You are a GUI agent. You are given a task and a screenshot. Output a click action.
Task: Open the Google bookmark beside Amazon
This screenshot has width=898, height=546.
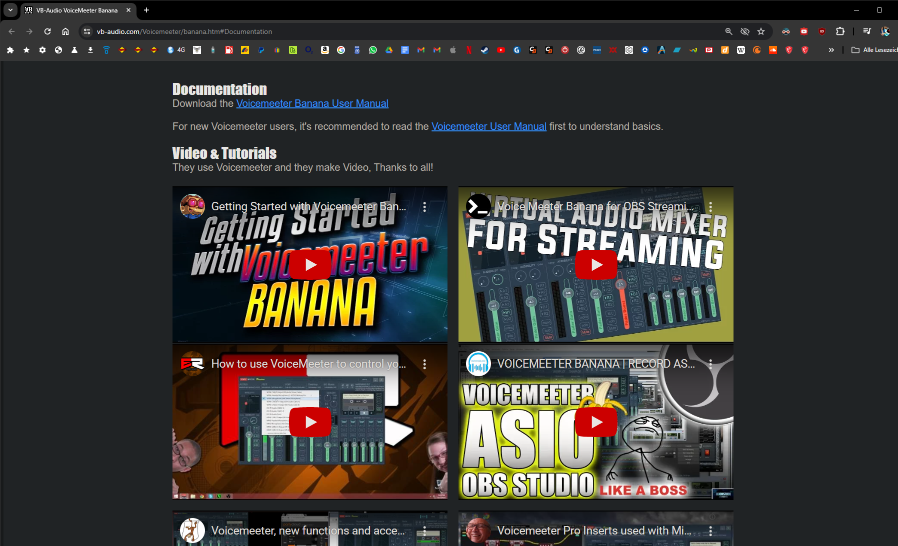coord(341,50)
